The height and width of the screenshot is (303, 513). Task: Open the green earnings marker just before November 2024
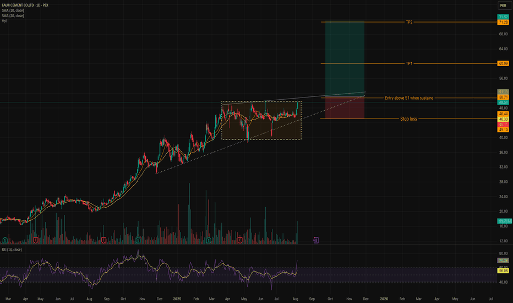coord(138,240)
